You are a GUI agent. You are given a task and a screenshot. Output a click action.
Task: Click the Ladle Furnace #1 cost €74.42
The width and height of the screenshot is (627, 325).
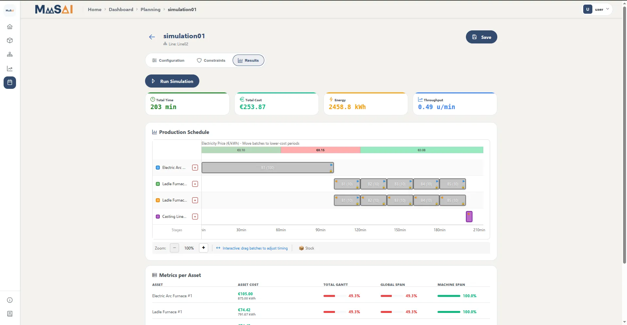coord(244,310)
